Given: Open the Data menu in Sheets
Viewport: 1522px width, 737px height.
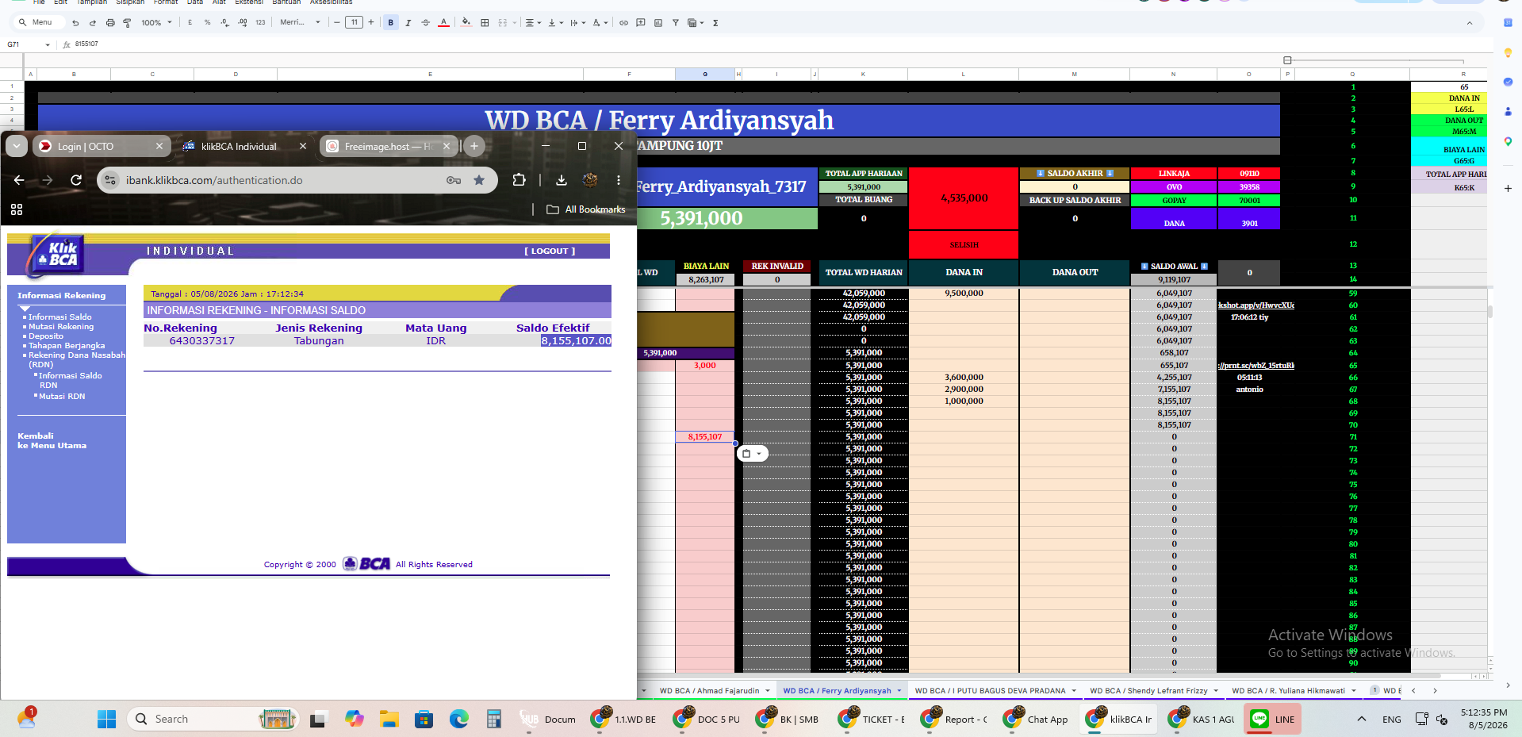Looking at the screenshot, I should 195,2.
